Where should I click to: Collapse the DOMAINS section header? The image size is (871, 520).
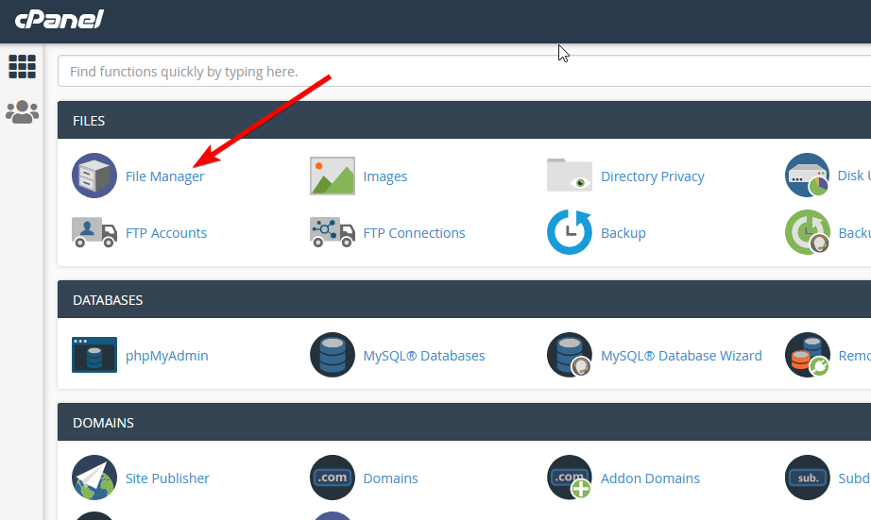click(465, 422)
